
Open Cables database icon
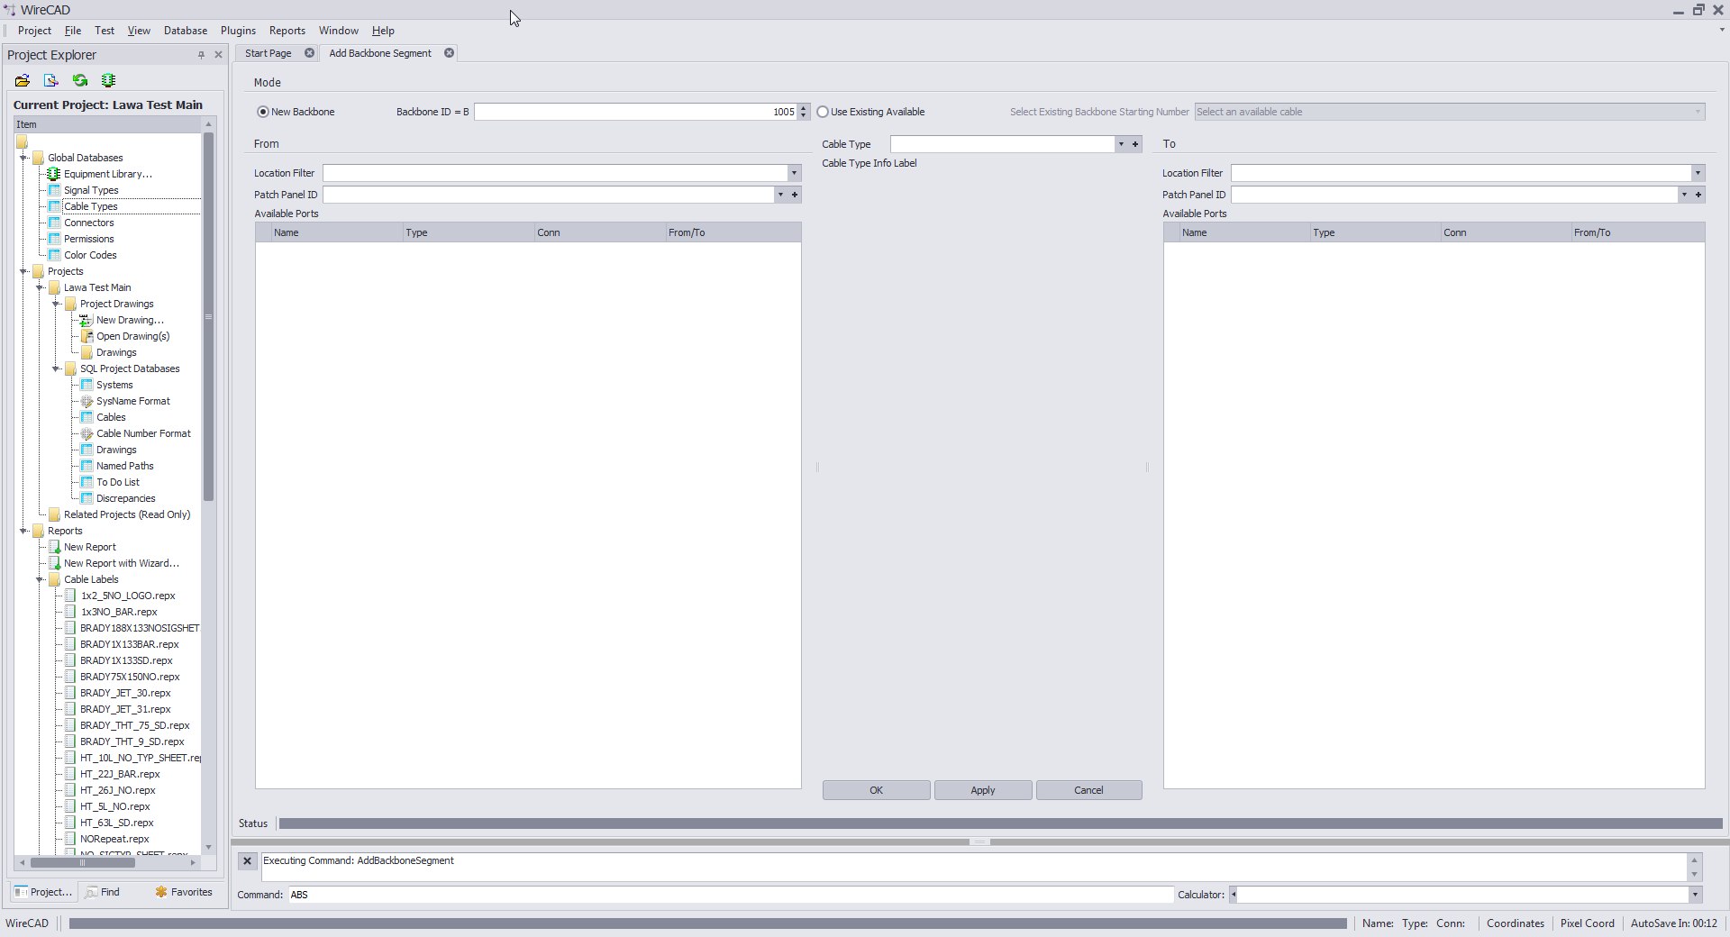click(86, 417)
